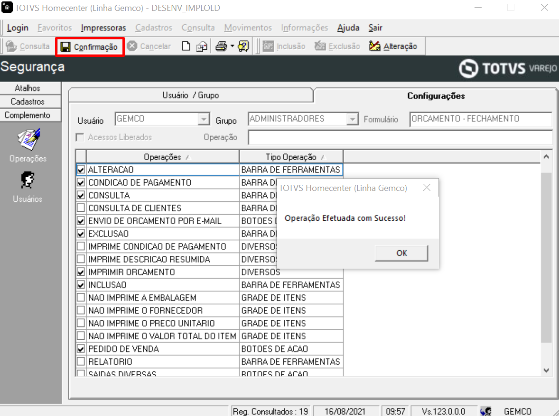Click the help question mark icon
Screen dimensions: 559x416
point(243,46)
